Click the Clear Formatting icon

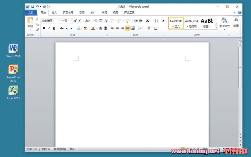tap(95, 21)
